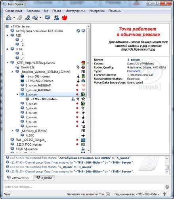Select user =TMS=308=Rider=
Image resolution: width=174 pixels, height=199 pixels.
pos(44,99)
